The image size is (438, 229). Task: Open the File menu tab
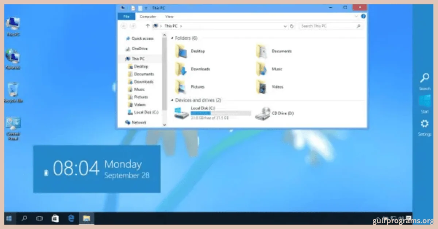pyautogui.click(x=126, y=17)
